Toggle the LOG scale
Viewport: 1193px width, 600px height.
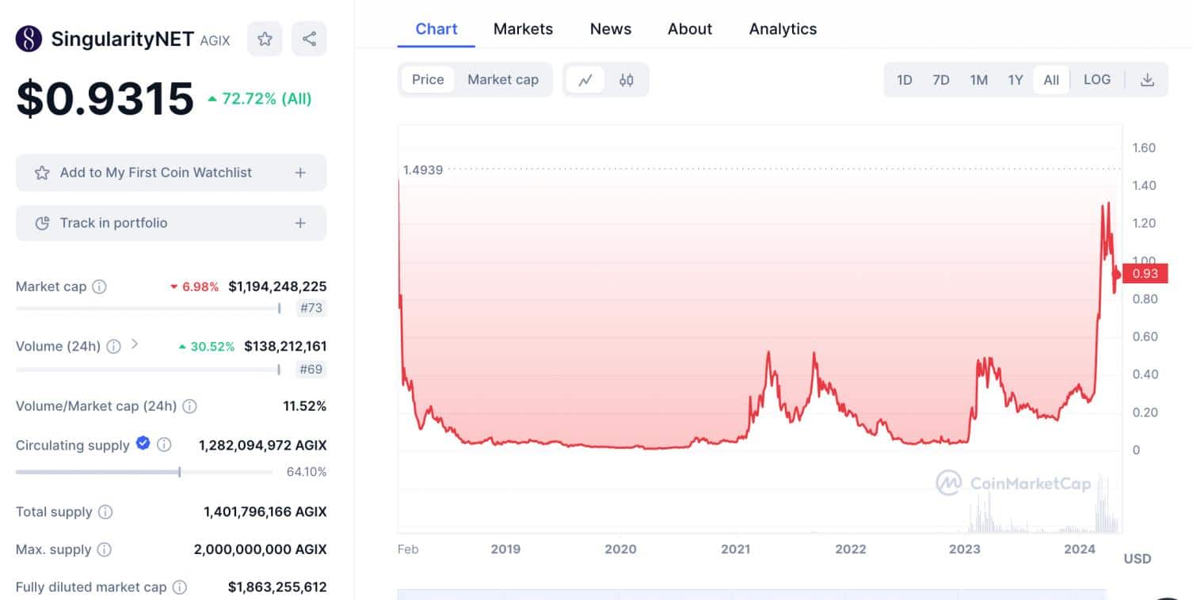click(x=1097, y=80)
